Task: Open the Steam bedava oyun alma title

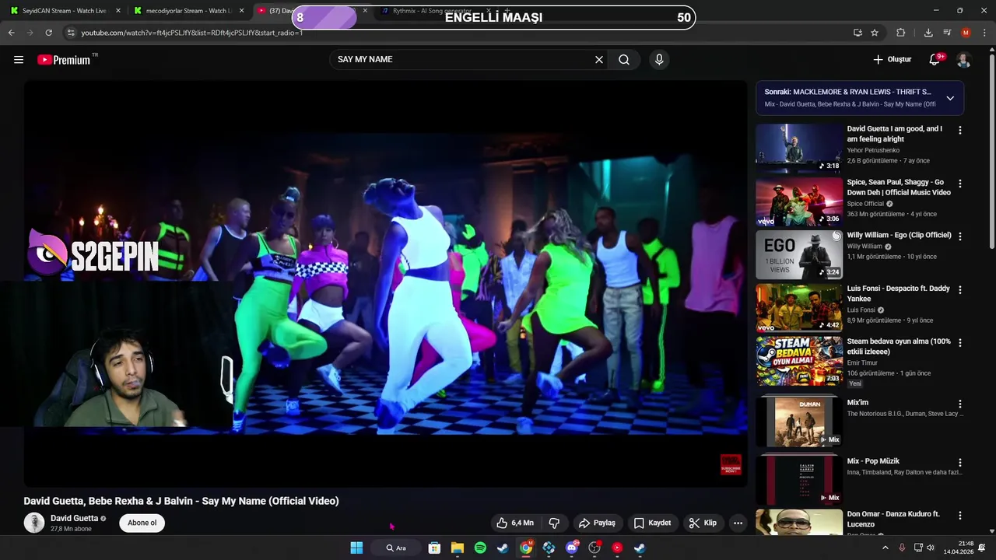Action: coord(899,346)
